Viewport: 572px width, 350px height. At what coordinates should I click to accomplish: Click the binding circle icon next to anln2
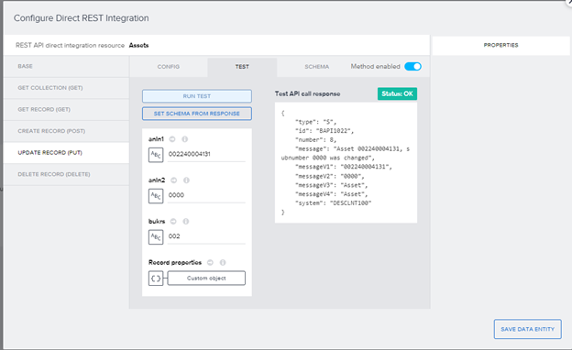pos(173,180)
